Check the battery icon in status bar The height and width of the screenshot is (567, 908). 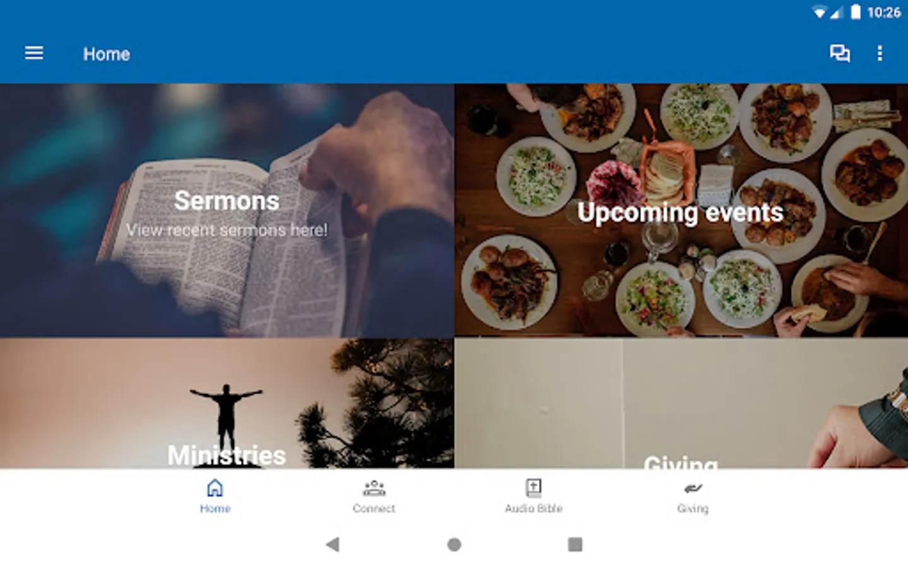pos(856,12)
